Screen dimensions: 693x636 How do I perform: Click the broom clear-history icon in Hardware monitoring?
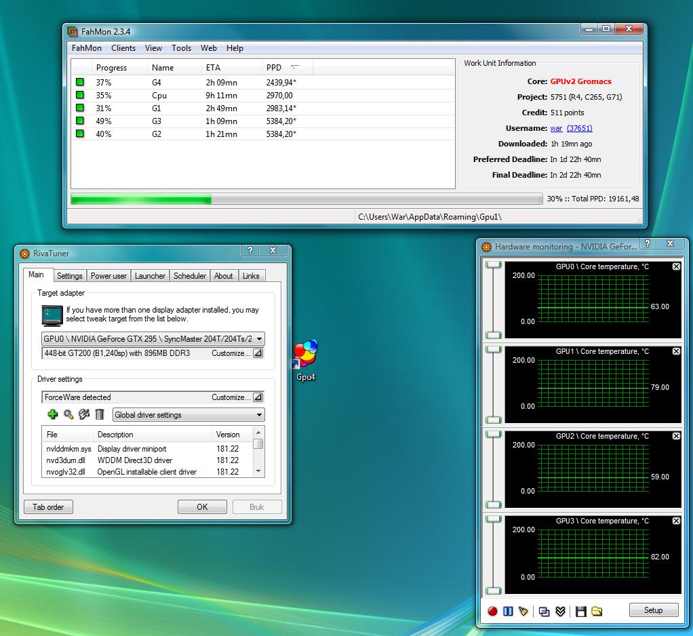(x=523, y=611)
